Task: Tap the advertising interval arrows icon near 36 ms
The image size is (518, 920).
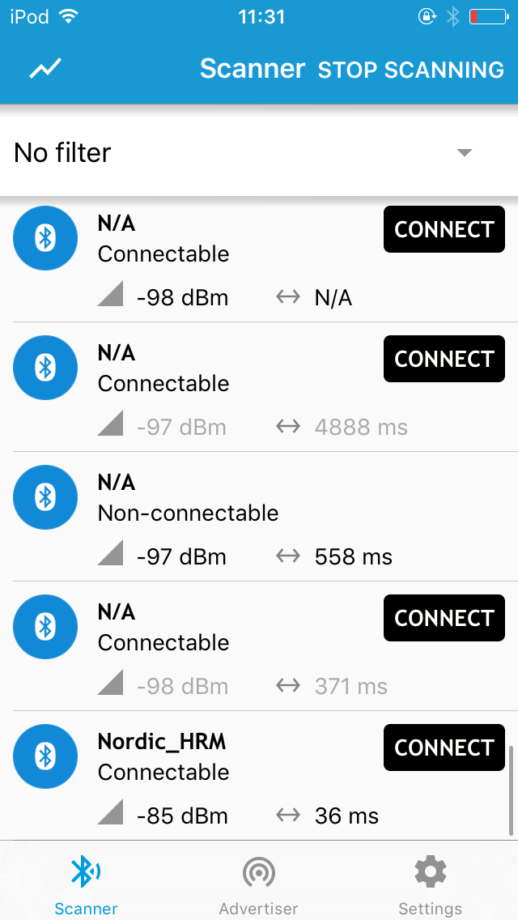Action: [287, 816]
